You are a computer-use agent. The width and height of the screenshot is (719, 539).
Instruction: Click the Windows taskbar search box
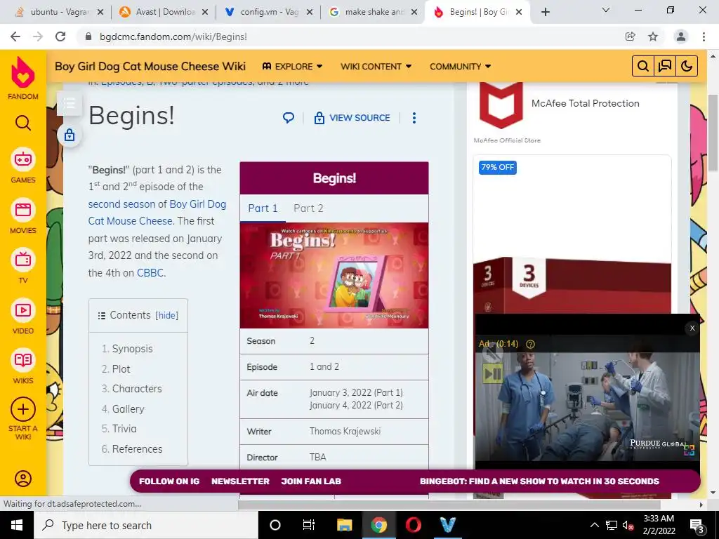(146, 525)
